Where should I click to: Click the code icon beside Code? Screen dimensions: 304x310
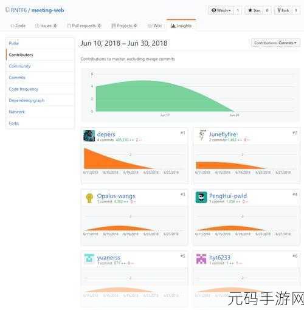tap(13, 26)
